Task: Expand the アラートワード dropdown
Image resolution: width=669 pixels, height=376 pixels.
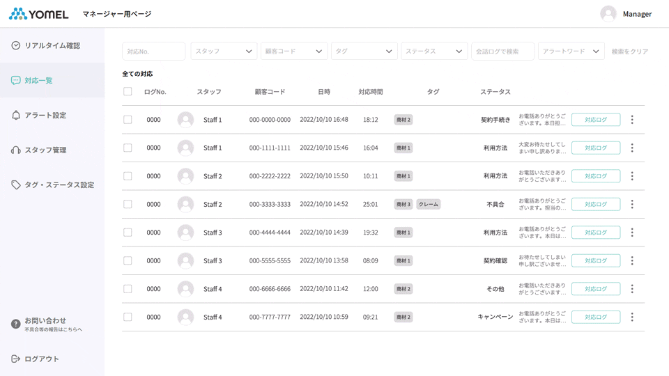Action: click(571, 51)
